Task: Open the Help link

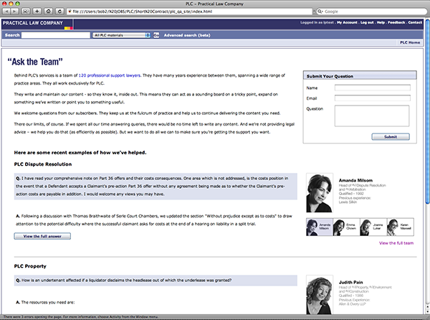Action: point(381,22)
